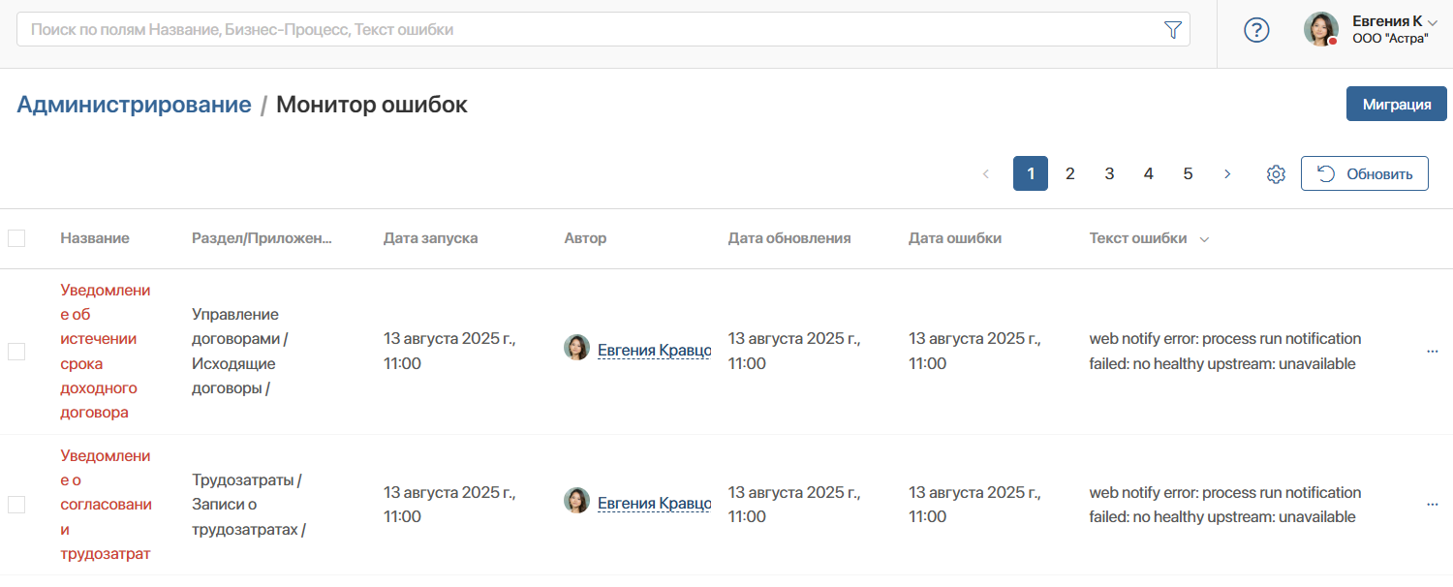
Task: Open author Евгения Кравцо link in first row
Action: (x=654, y=351)
